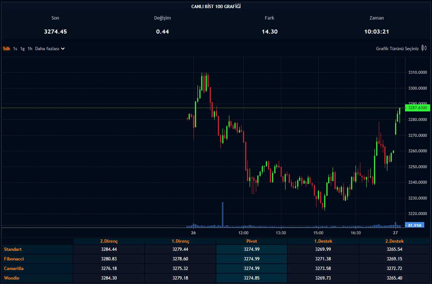Click the 12:00 time axis label
Viewport: 432px width, 284px height.
[x=243, y=233]
